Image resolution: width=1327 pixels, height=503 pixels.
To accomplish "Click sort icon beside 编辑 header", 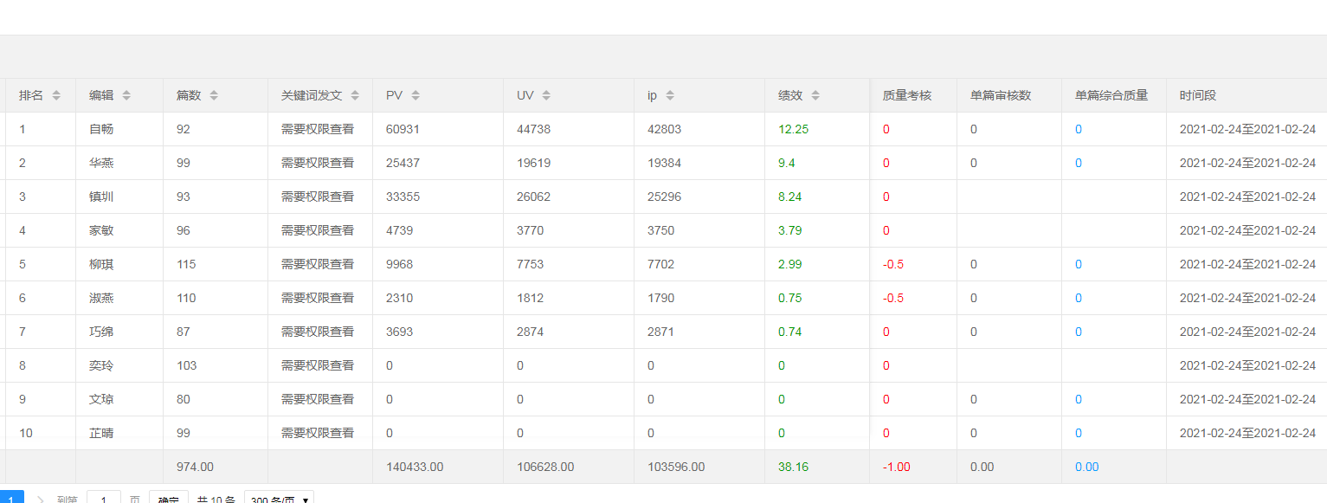I will (x=126, y=95).
